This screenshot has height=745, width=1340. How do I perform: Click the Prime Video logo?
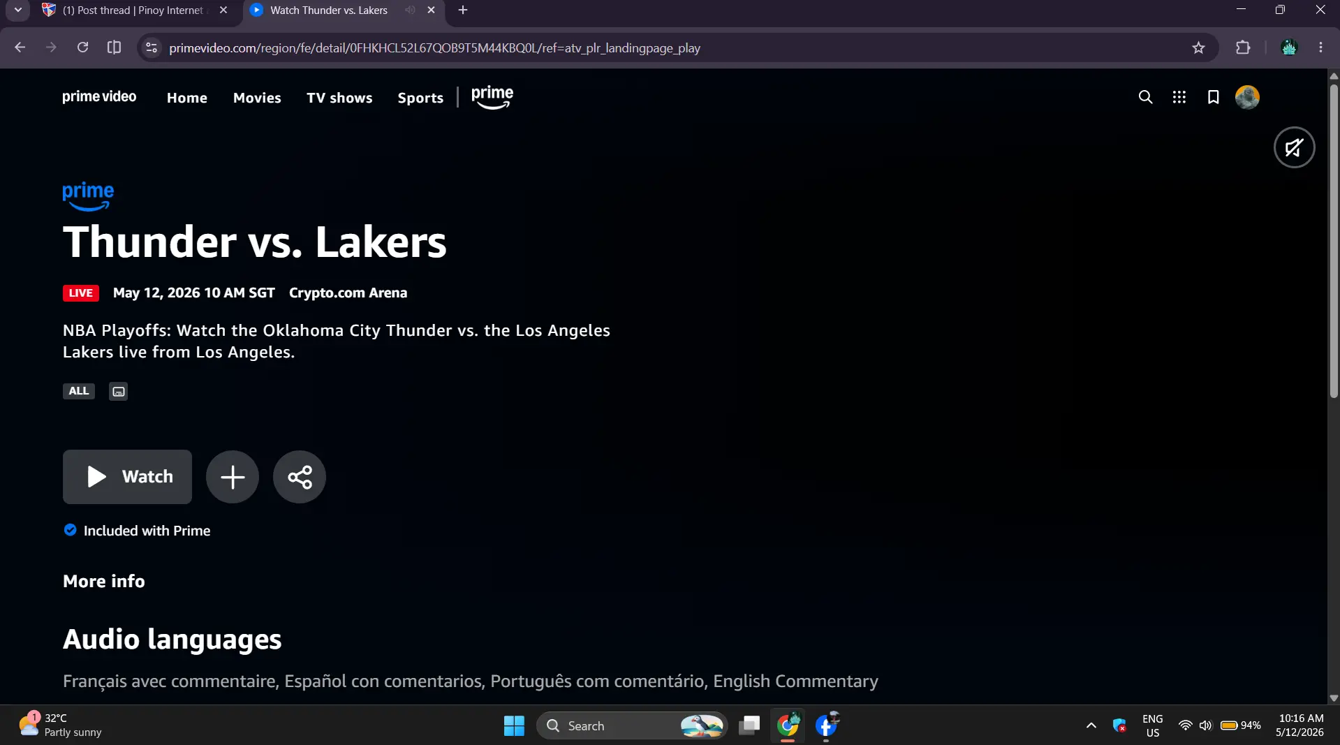tap(99, 97)
